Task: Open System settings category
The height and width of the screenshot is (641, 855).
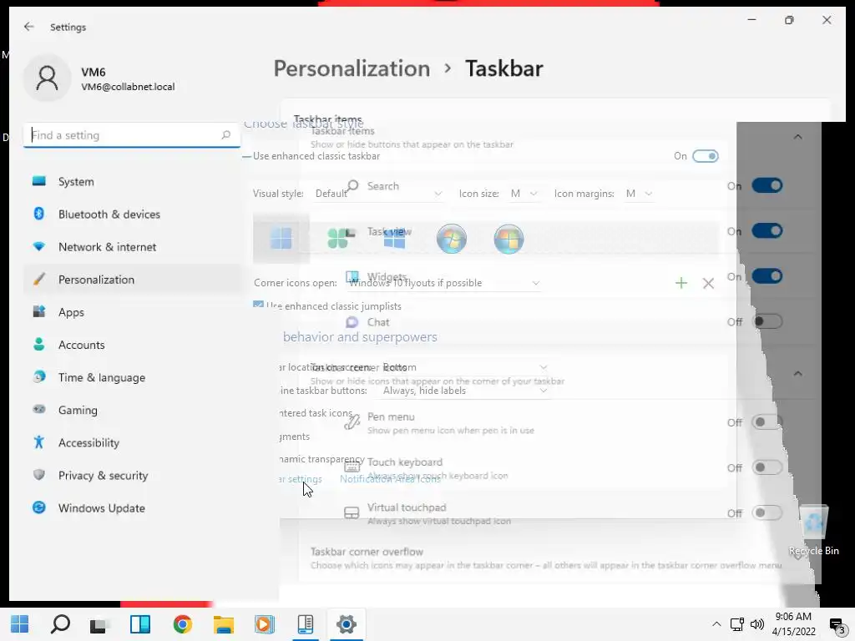Action: click(133, 181)
